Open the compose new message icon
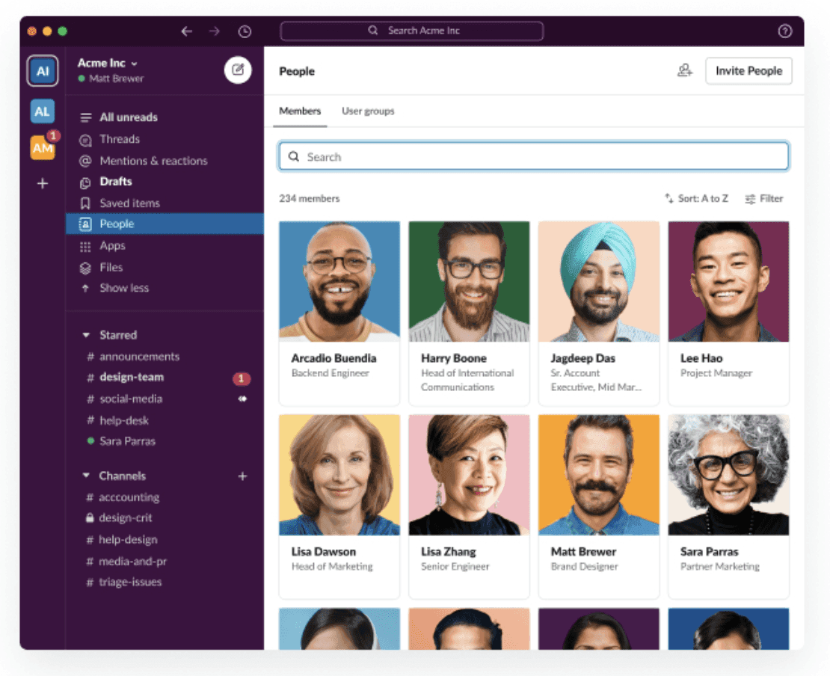 [238, 70]
